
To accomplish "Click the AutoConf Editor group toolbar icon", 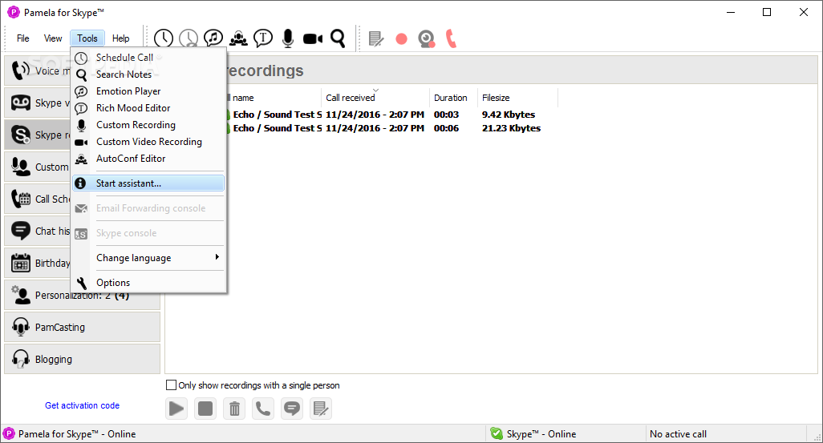I will pos(238,38).
